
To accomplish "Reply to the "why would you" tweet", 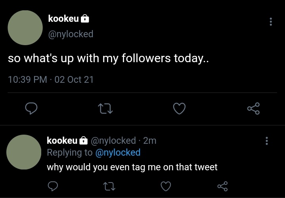I will [x=53, y=186].
